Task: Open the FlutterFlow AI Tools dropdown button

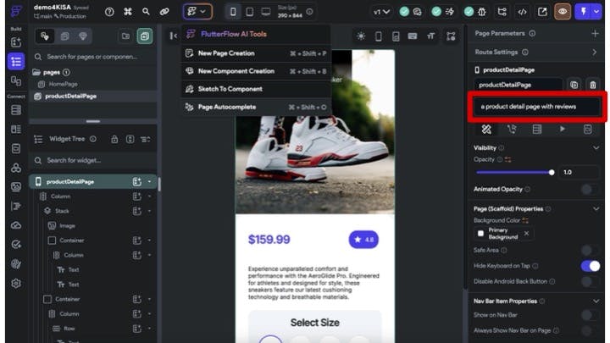Action: (x=197, y=12)
